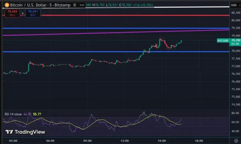Click the 01:40 candle countdown timer
Screen dimensions: 241x144
[235, 44]
